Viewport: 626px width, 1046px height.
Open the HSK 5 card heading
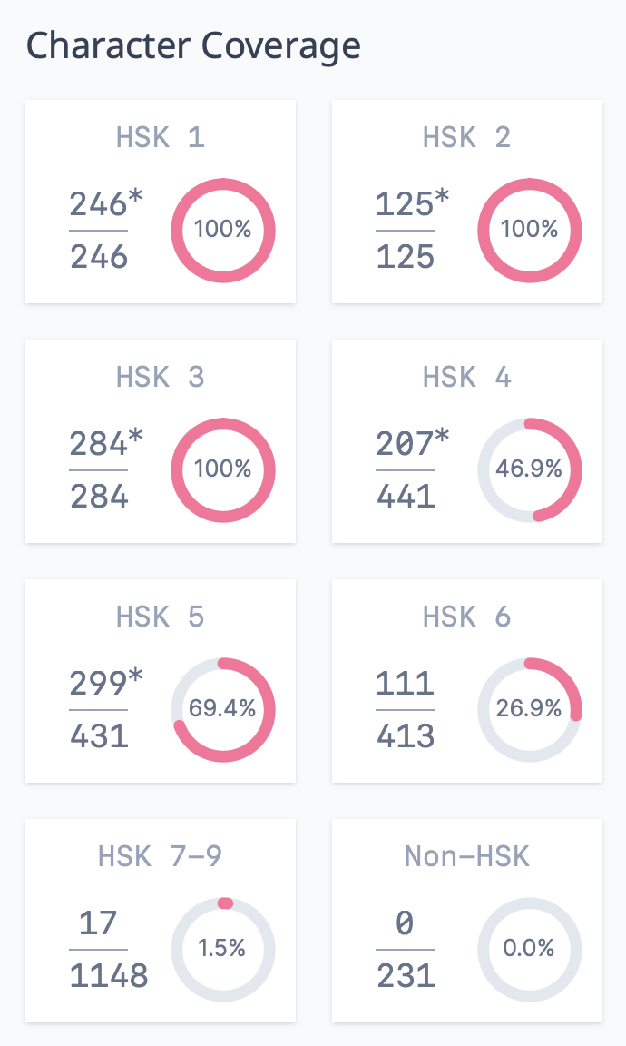[x=160, y=617]
